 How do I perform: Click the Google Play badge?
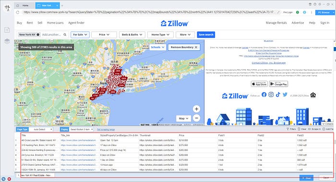point(278,84)
